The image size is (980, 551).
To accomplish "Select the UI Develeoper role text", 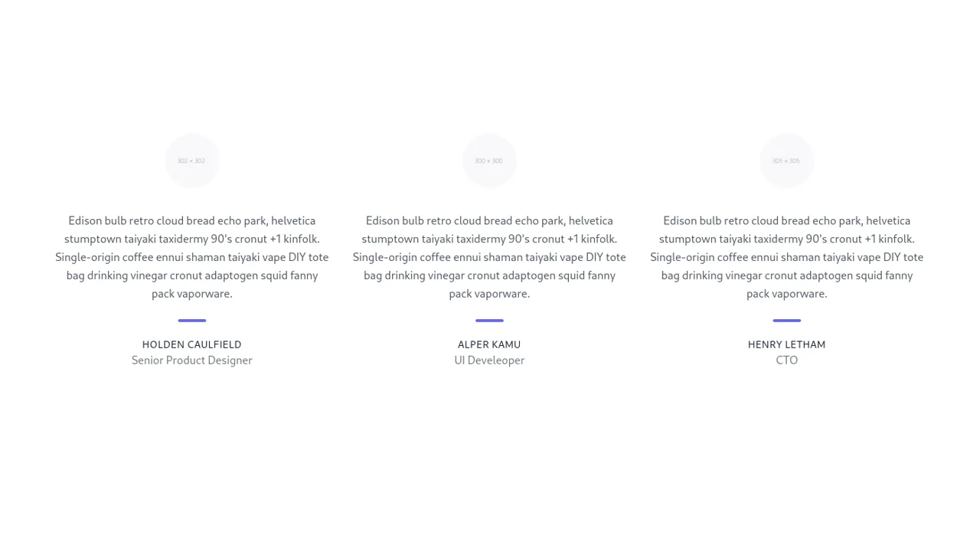I will point(489,360).
